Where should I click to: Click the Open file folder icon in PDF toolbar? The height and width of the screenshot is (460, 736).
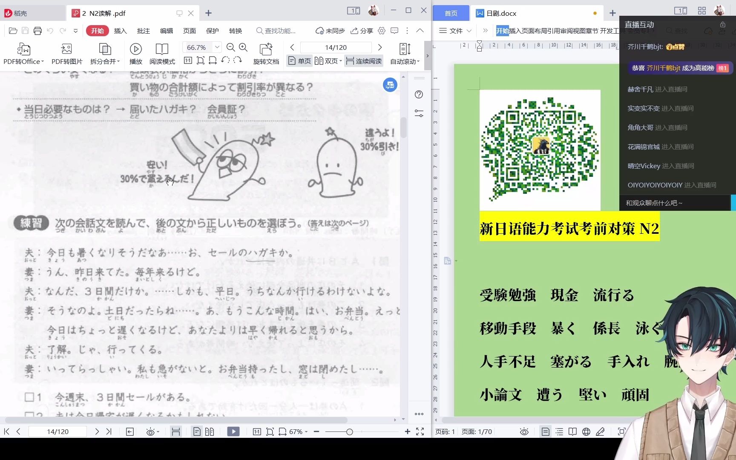[x=13, y=31]
